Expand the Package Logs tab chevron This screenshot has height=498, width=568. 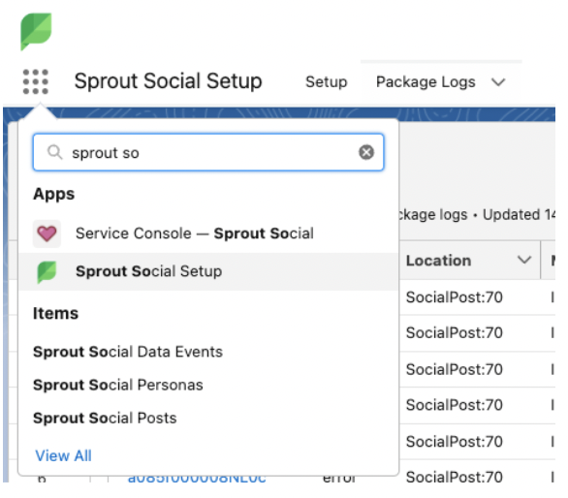498,82
